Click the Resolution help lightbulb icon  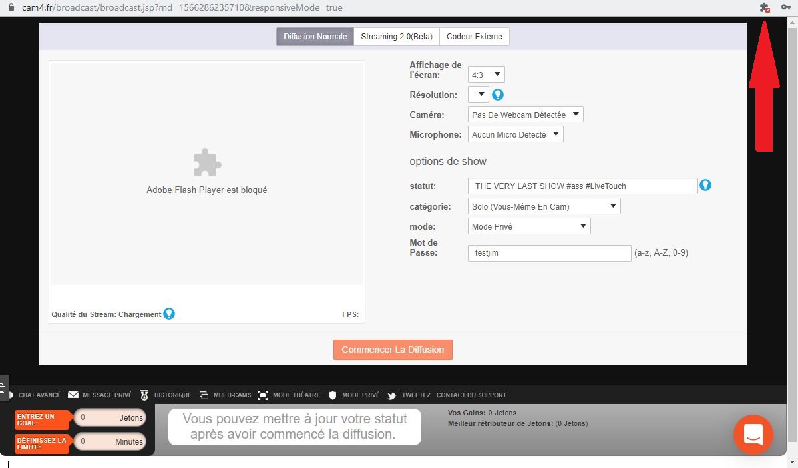[x=497, y=95]
